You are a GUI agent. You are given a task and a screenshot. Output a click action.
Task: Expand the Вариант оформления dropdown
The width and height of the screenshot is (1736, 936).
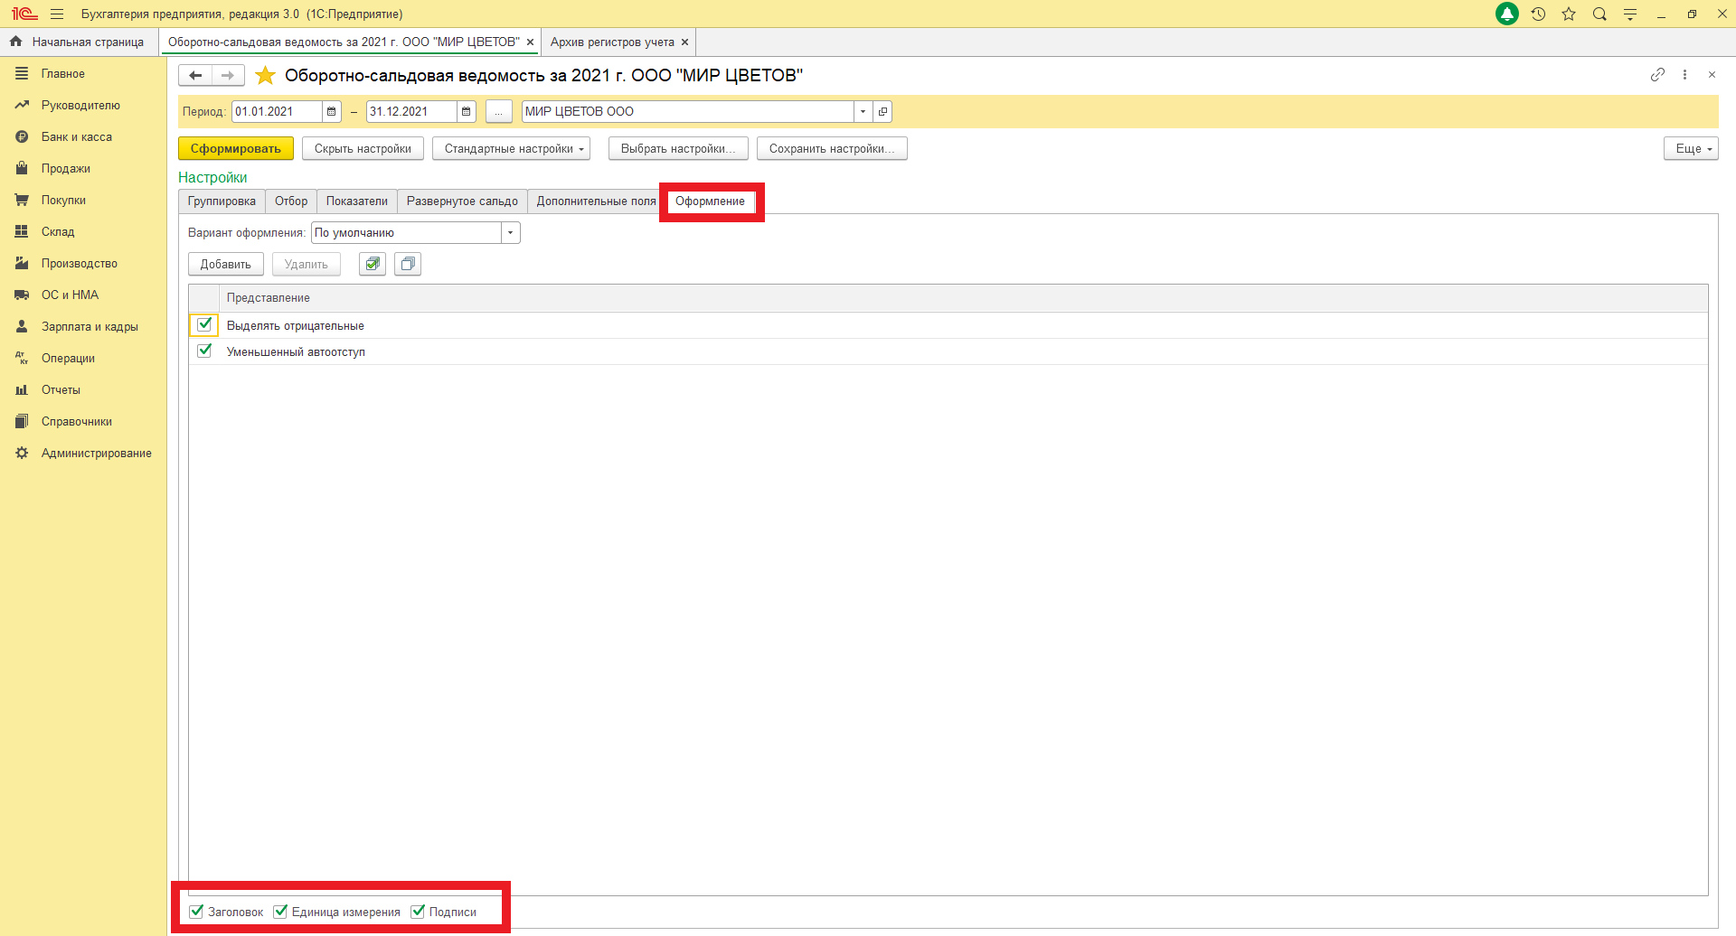pos(511,233)
